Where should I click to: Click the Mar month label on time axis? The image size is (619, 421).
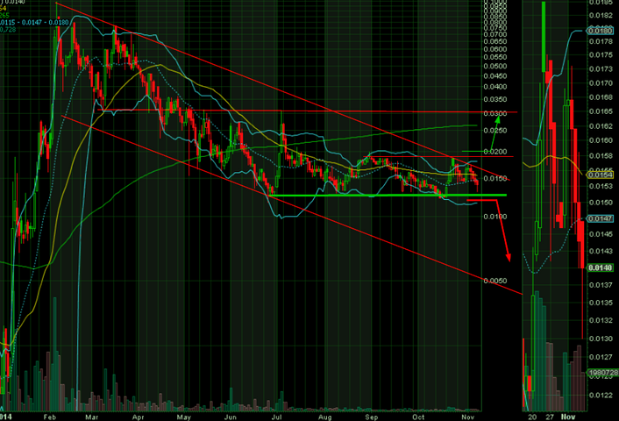tap(91, 417)
